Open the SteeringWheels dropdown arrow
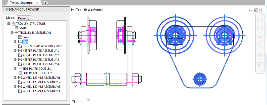 [260, 32]
